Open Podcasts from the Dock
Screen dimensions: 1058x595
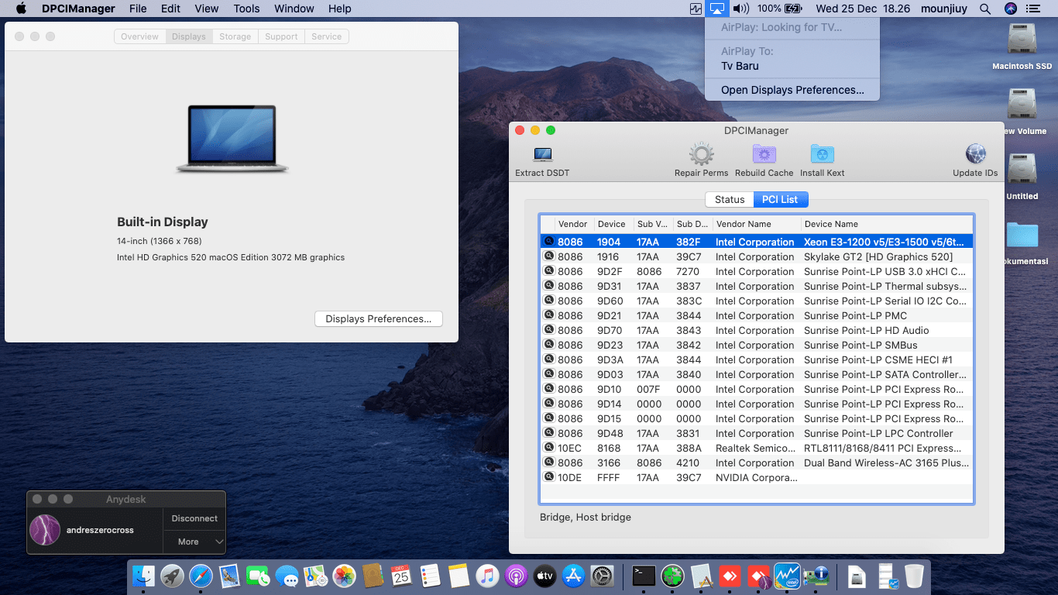[516, 576]
